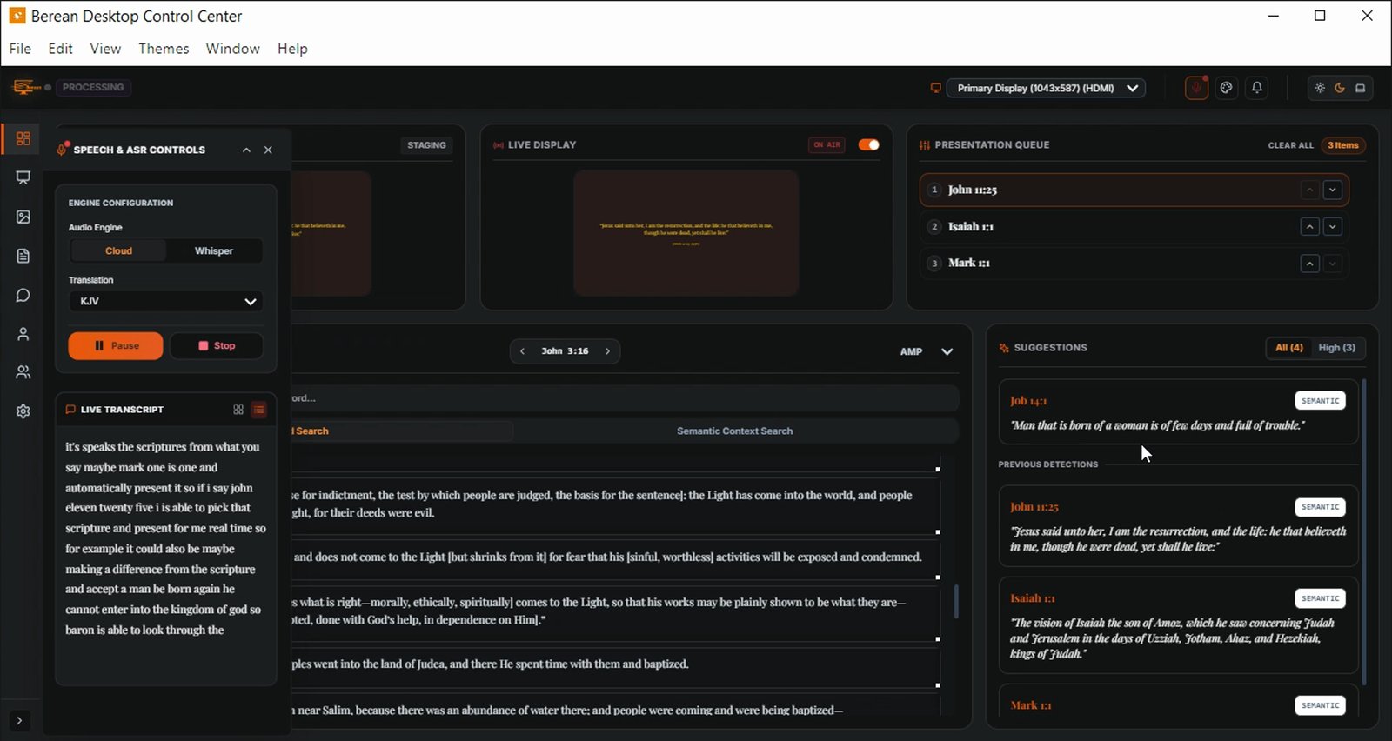
Task: Show High (3) suggestions only
Action: point(1336,348)
